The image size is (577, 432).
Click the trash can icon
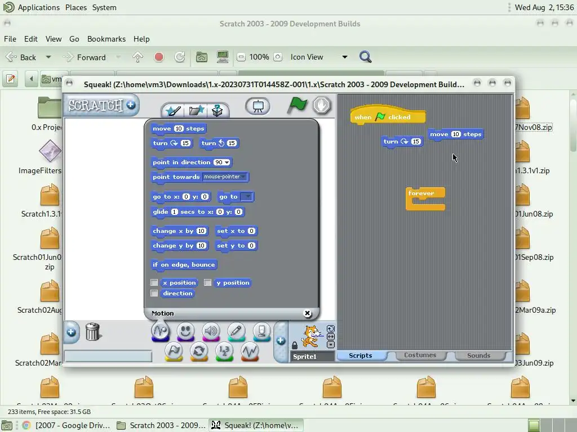(x=93, y=332)
